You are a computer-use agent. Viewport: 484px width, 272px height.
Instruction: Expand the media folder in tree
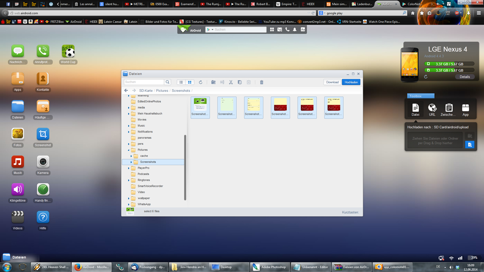click(129, 108)
